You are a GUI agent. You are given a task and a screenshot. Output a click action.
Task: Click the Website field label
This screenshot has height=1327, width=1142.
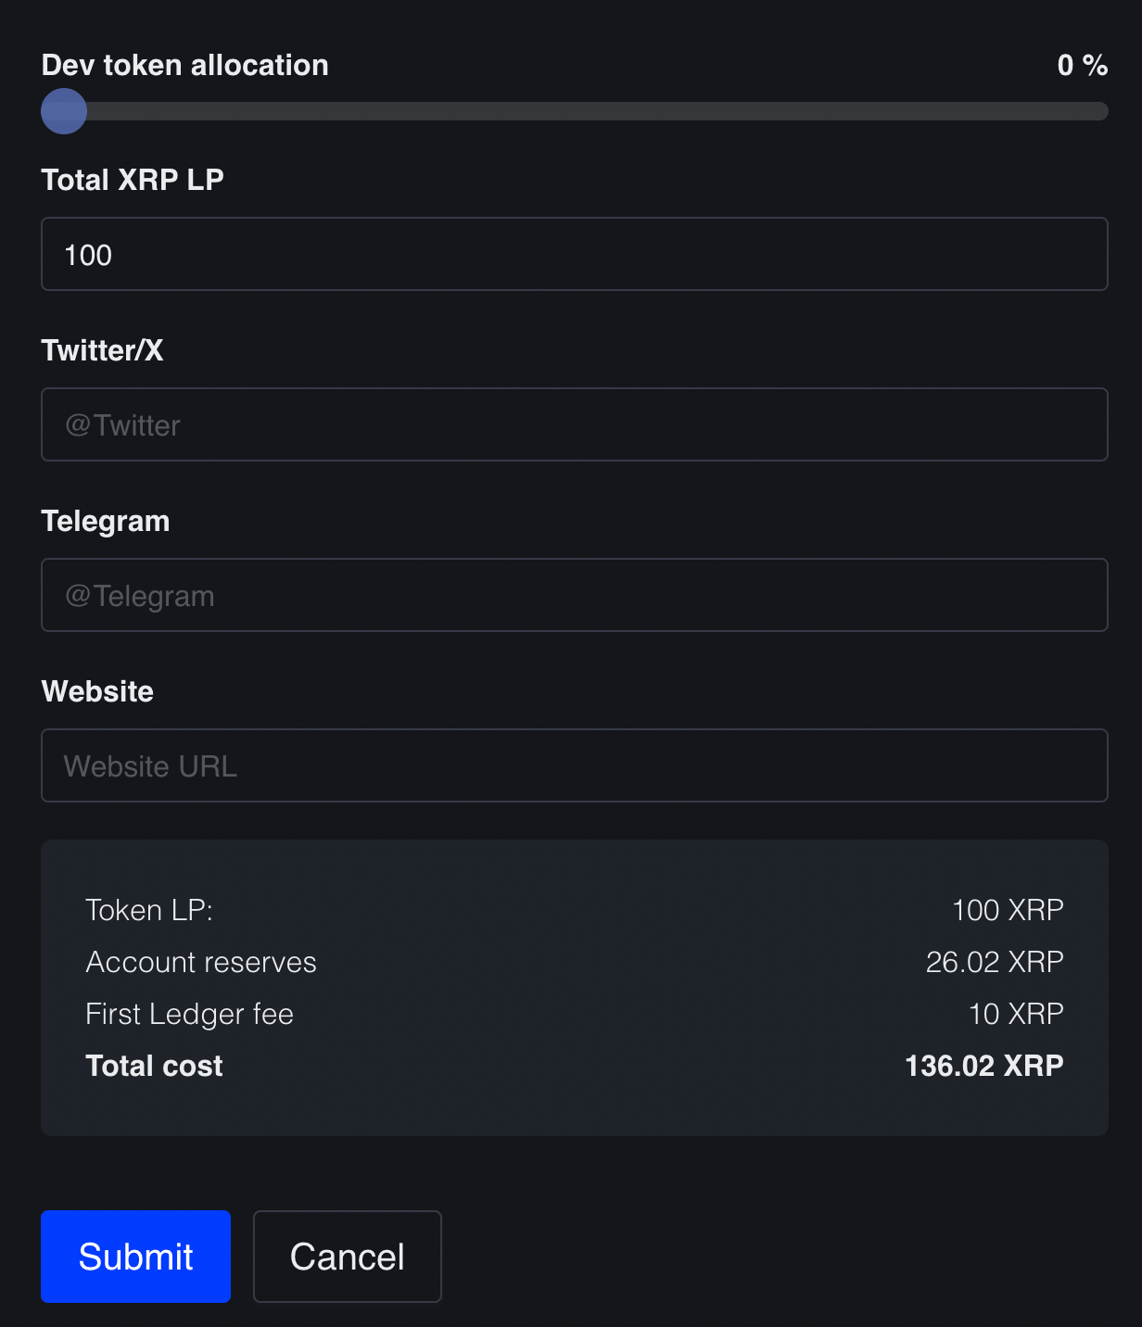(x=97, y=691)
